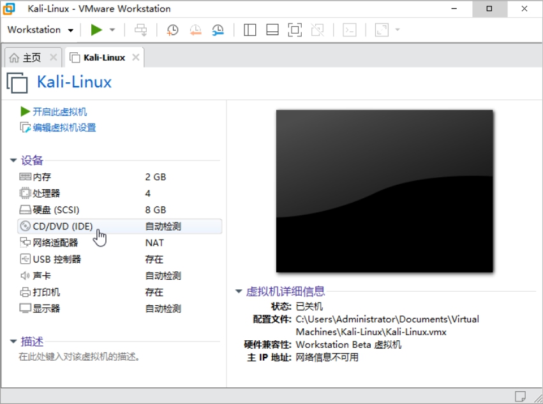Open the Workstation dropdown menu
Viewport: 543px width, 404px height.
(40, 30)
